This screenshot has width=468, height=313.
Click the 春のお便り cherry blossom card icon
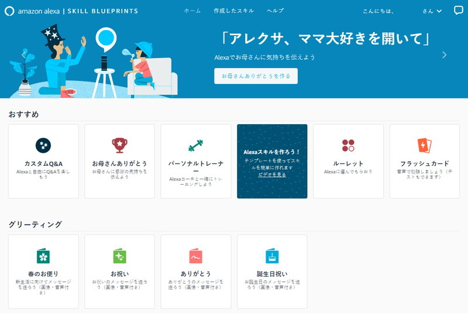coord(43,256)
